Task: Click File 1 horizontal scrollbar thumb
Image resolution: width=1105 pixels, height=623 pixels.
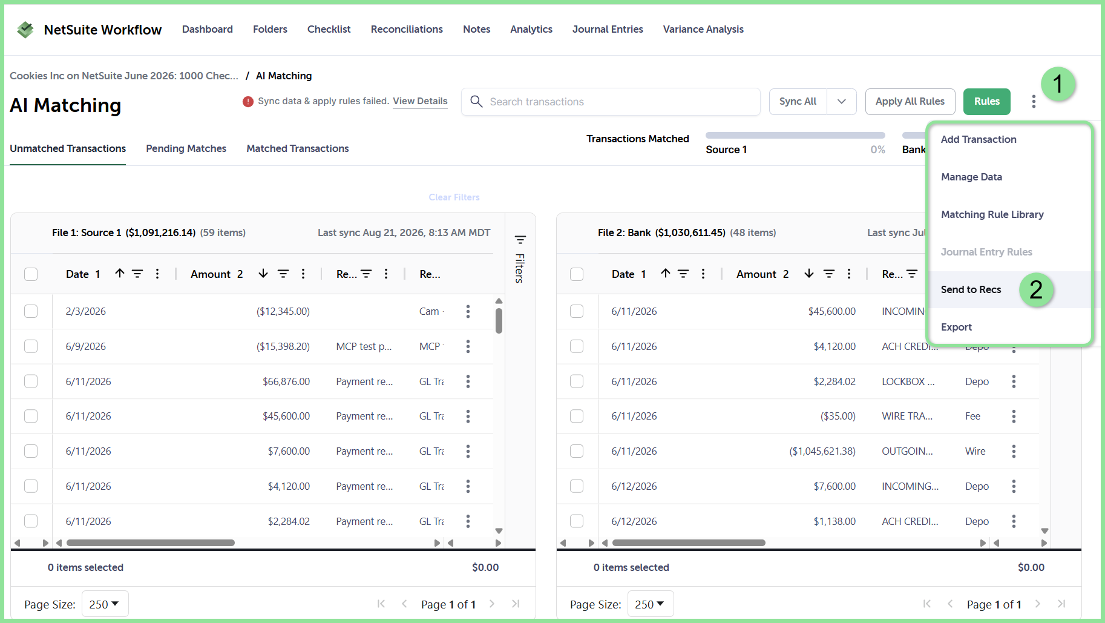Action: [x=151, y=543]
